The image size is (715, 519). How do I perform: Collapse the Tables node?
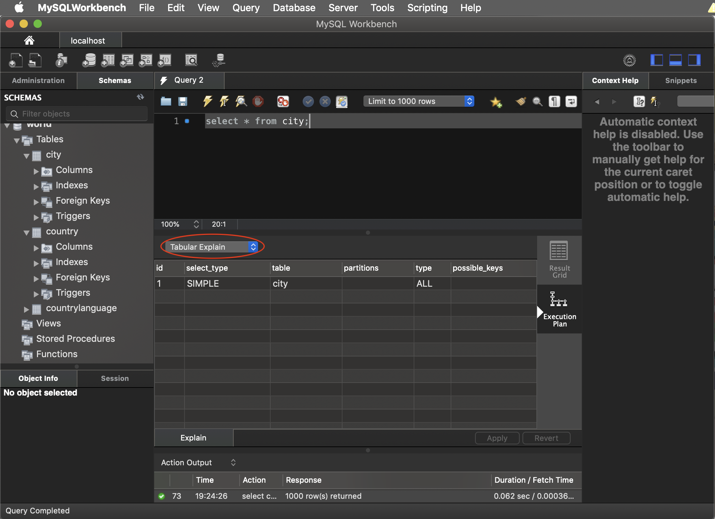coord(16,140)
